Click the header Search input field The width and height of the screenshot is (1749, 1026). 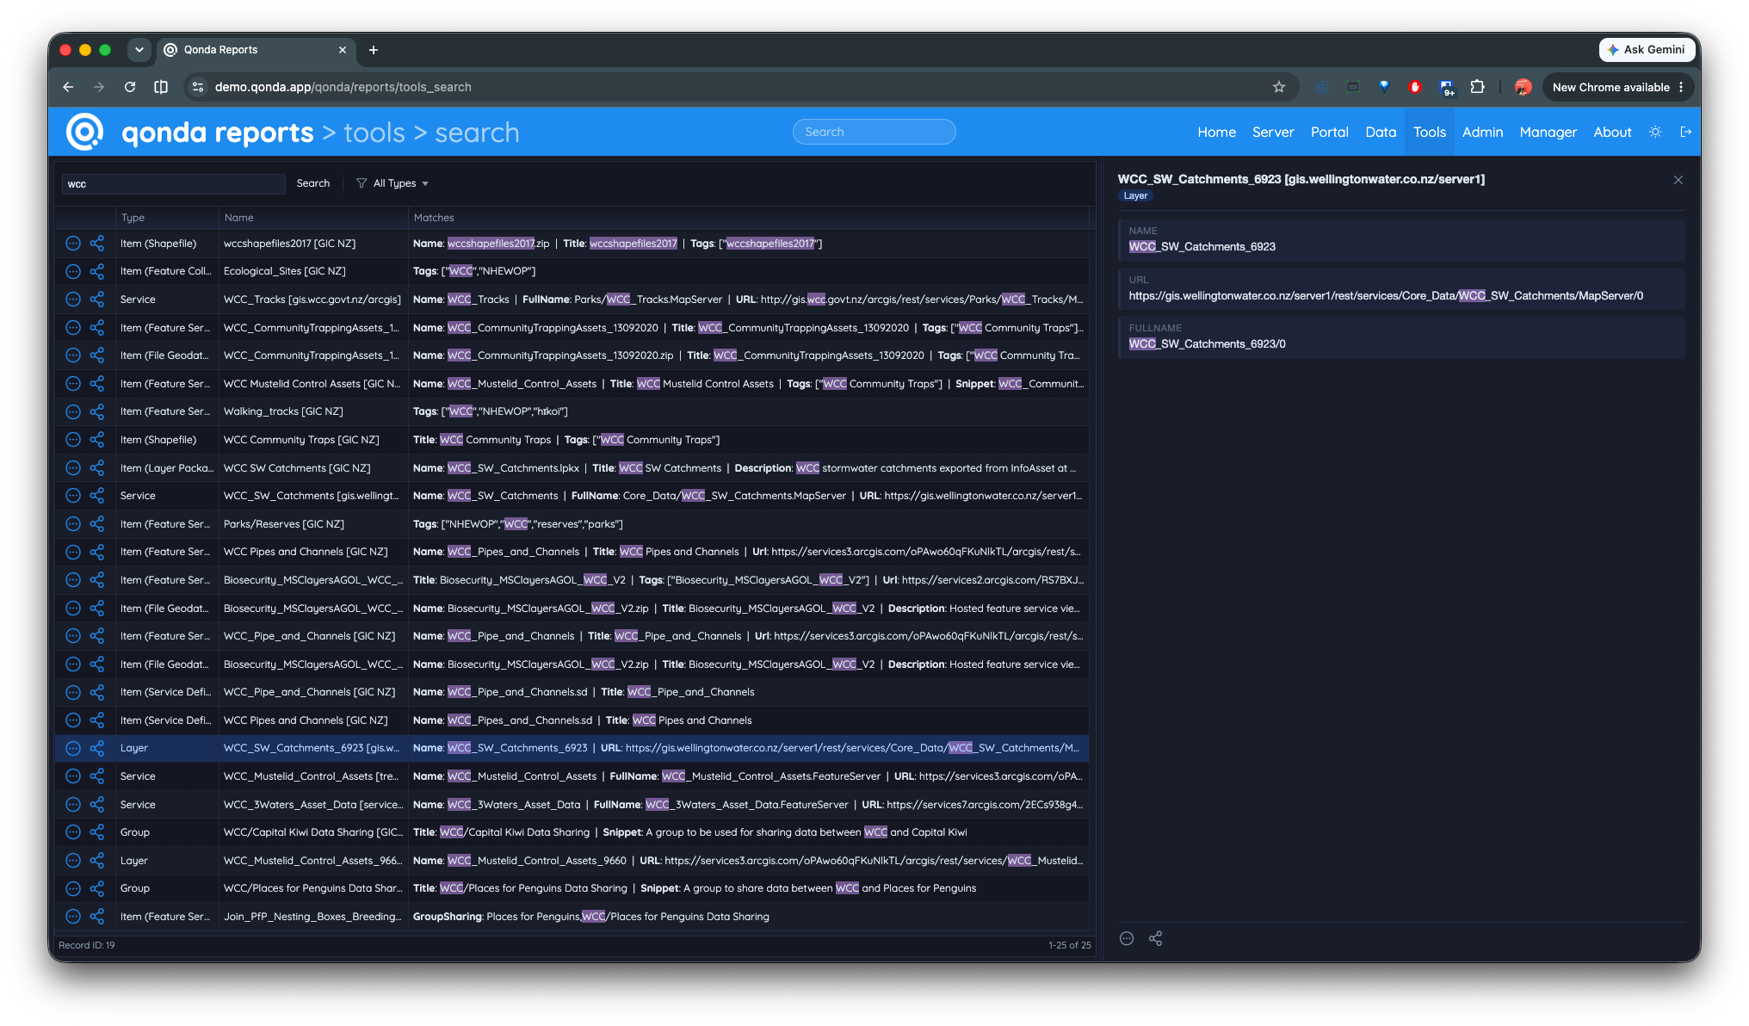click(874, 132)
